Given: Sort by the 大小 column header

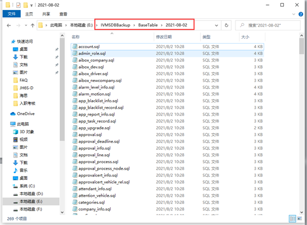Looking at the screenshot, I should click(245, 37).
